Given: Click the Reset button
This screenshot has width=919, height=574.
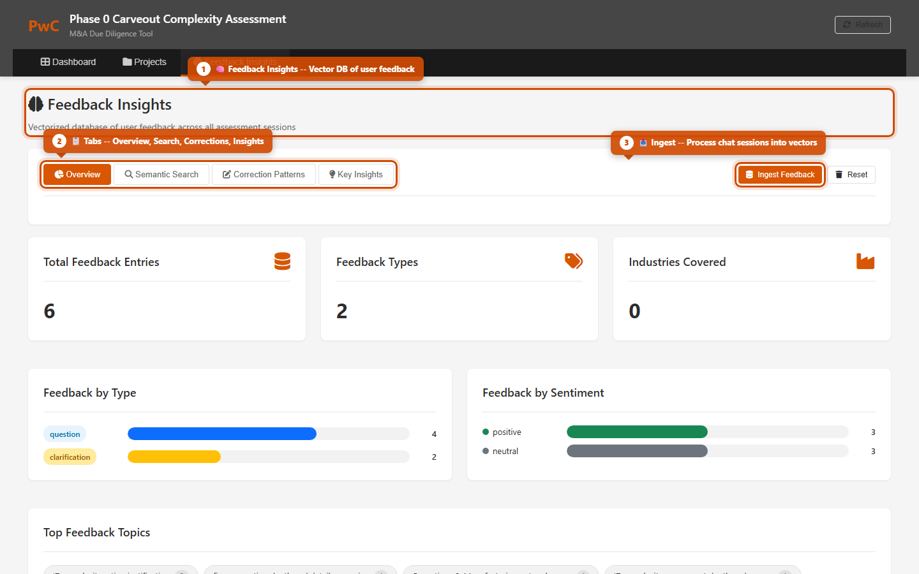Looking at the screenshot, I should point(851,174).
